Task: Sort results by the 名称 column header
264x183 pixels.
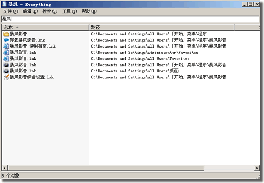Action: (45, 28)
